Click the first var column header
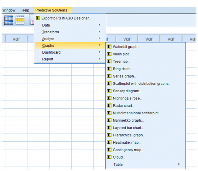This screenshot has height=171, width=198. pyautogui.click(x=16, y=39)
